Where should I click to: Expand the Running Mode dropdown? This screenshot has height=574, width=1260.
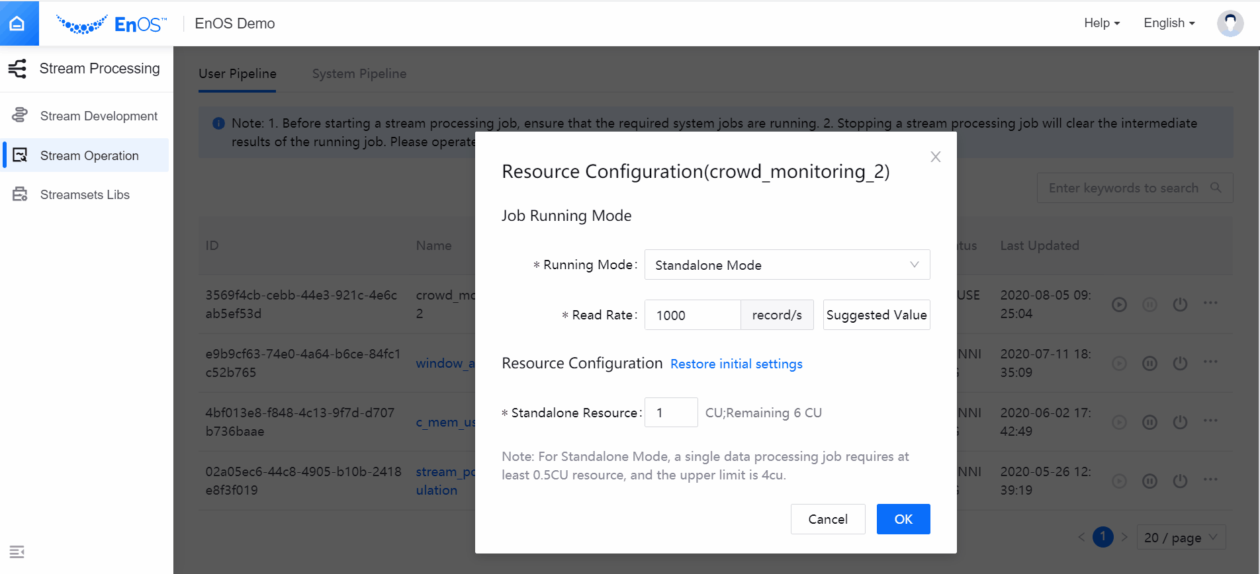coord(787,265)
